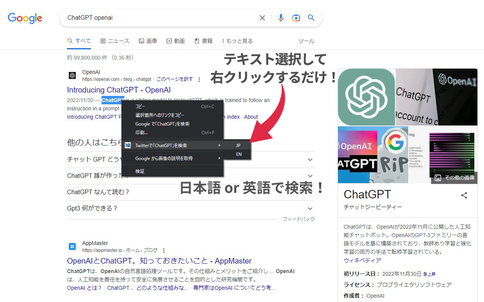Click the share icon beside ChatGPT title
Image resolution: width=484 pixels, height=302 pixels.
(x=464, y=195)
